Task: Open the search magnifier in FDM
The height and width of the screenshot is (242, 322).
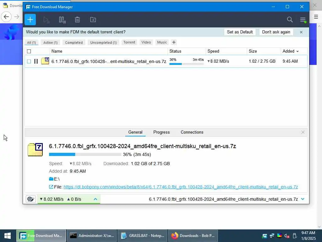Action: click(290, 20)
